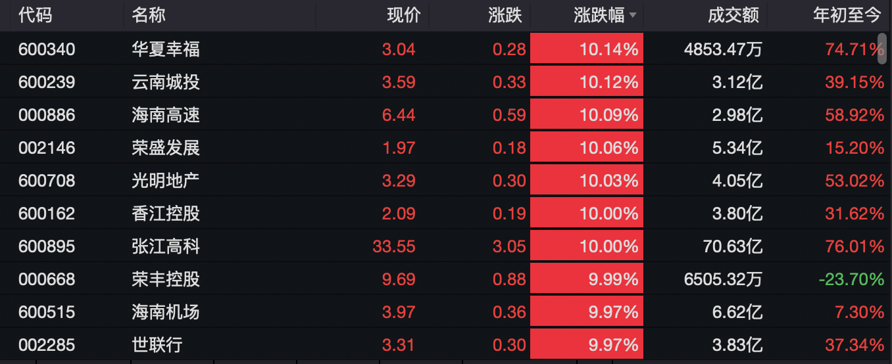Viewport: 892px width, 364px height.
Task: Select the 海南机场 stock row
Action: (439, 311)
